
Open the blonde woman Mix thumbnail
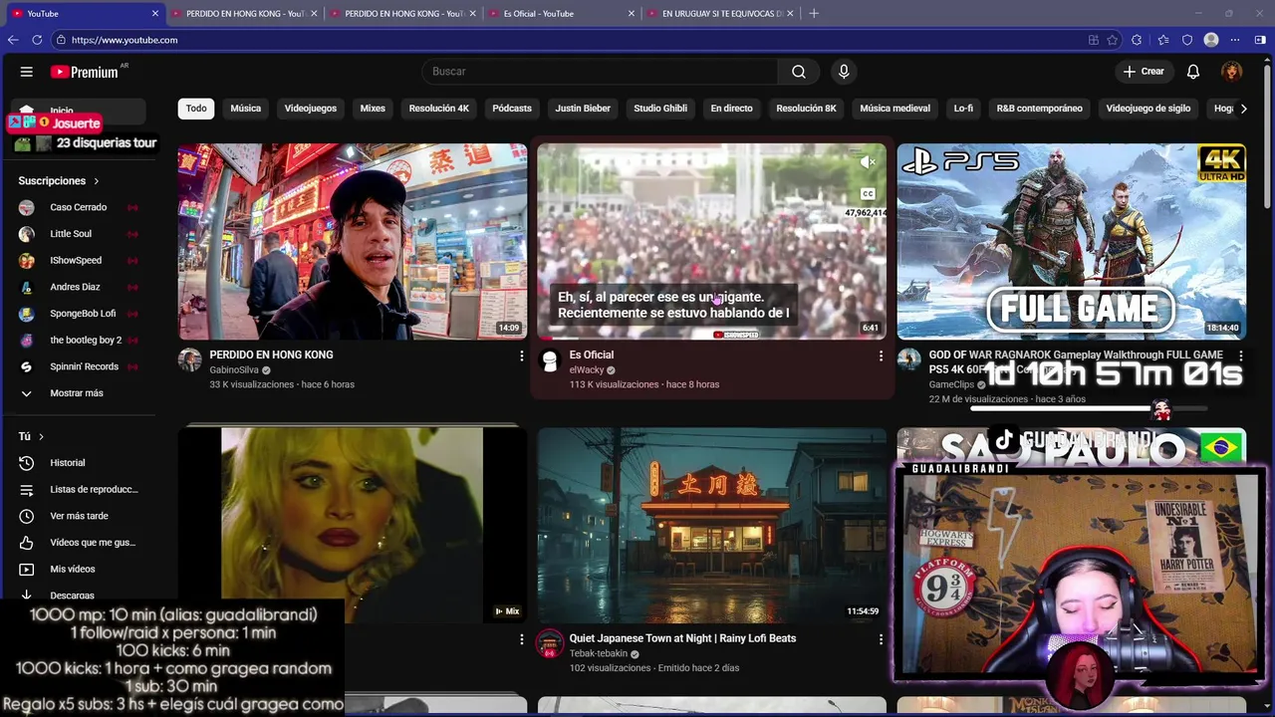pyautogui.click(x=353, y=526)
